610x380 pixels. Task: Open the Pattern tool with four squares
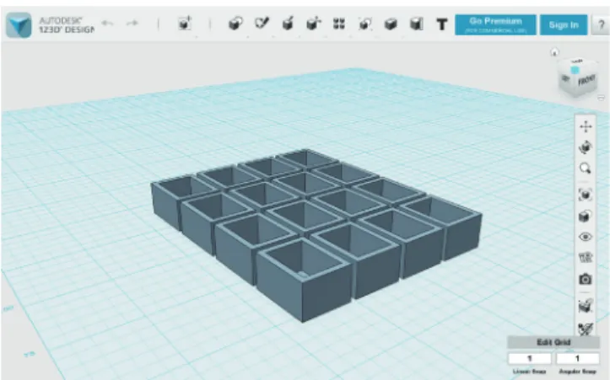click(339, 24)
